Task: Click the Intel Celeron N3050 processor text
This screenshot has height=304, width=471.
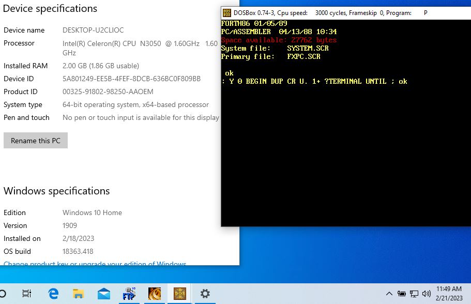Action: click(x=140, y=48)
